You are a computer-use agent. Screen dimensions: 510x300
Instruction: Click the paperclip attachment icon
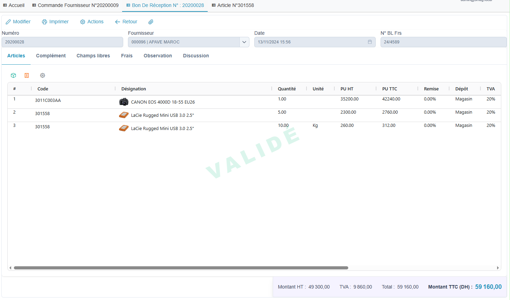coord(151,22)
